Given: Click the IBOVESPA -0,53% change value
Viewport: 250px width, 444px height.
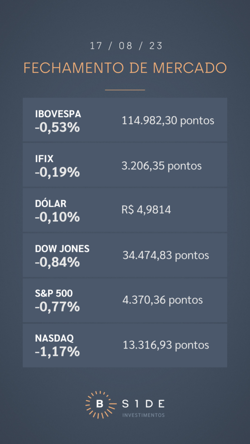Looking at the screenshot, I should (58, 128).
